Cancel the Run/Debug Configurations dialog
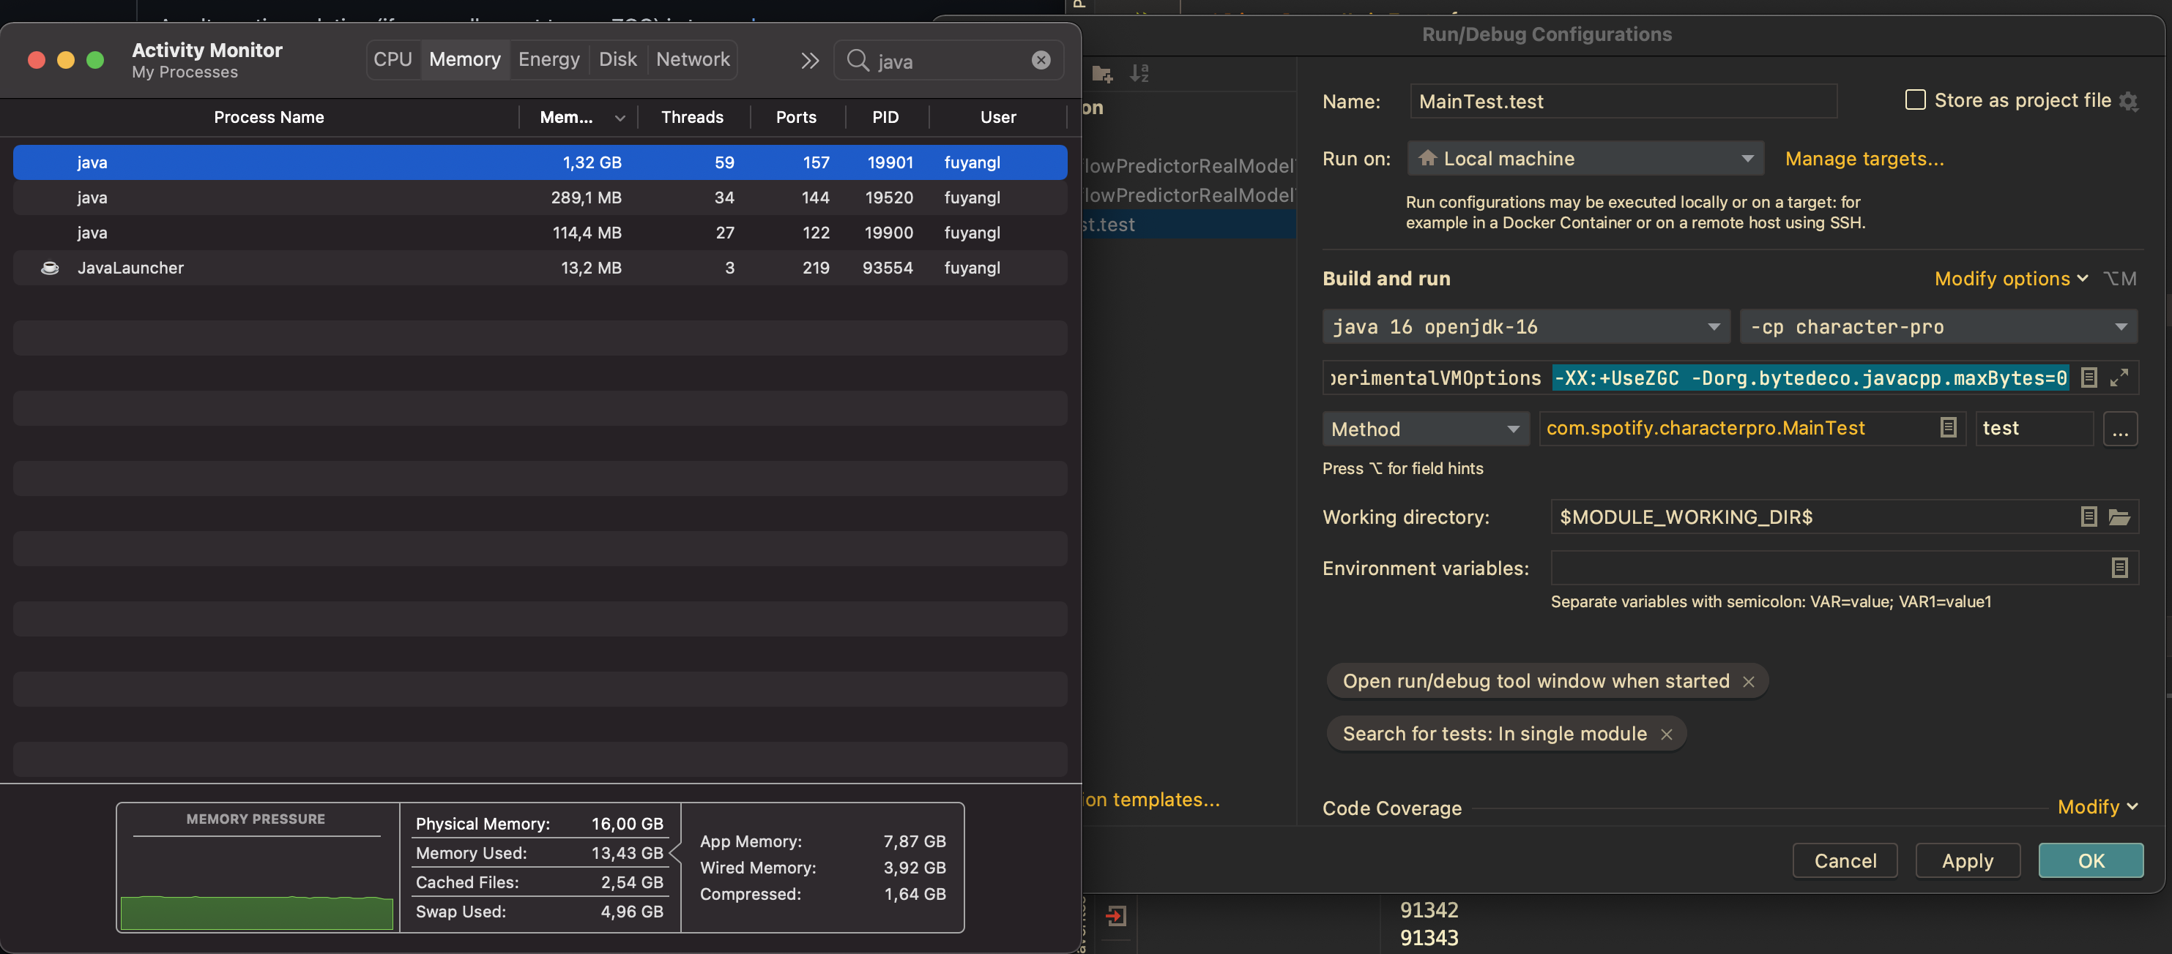 1845,860
